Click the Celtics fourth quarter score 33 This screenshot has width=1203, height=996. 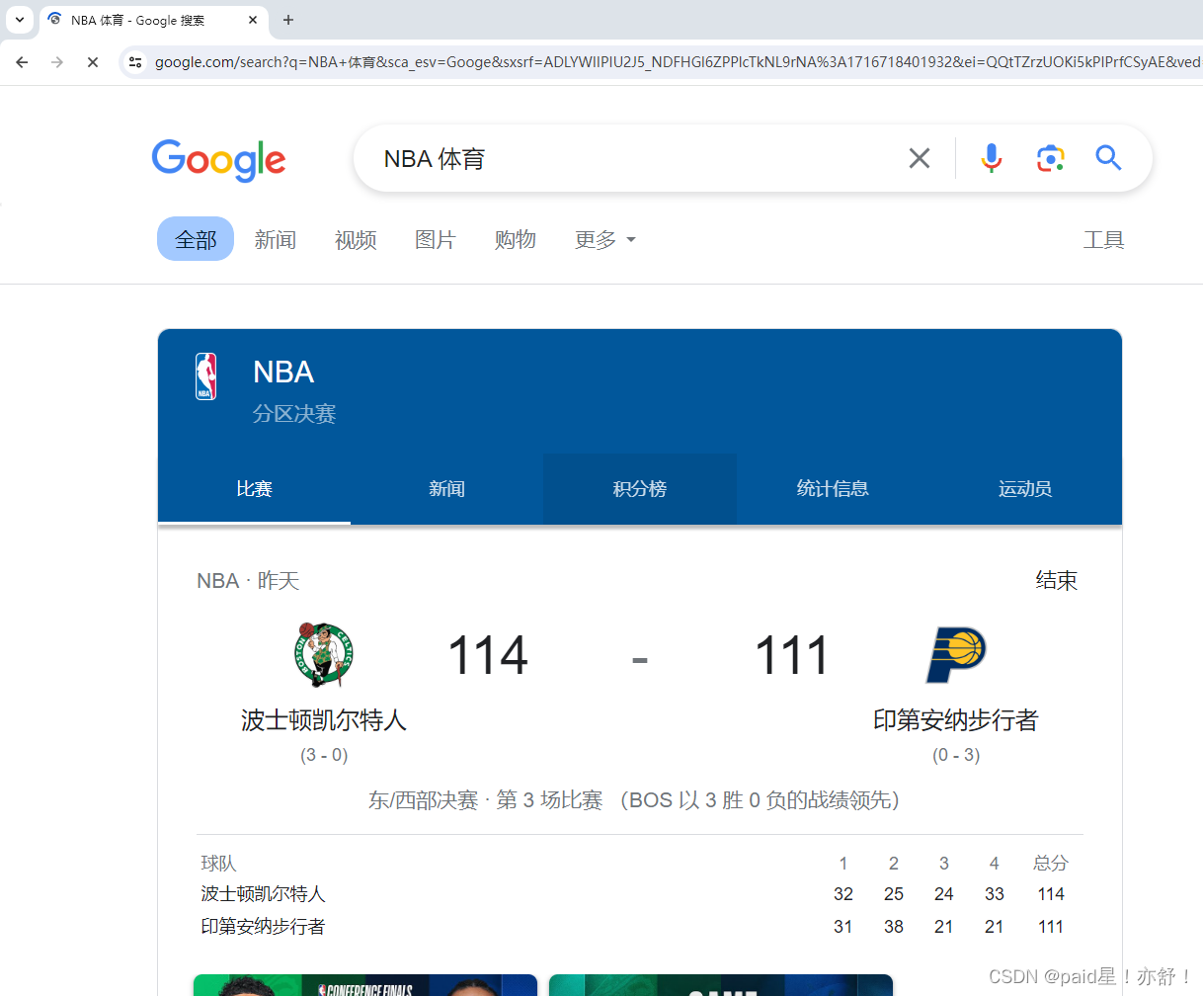tap(995, 894)
